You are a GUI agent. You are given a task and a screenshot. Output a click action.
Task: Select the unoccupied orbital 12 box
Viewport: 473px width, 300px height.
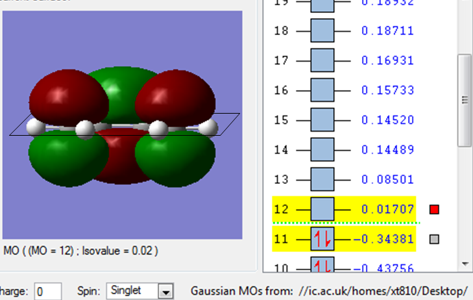(322, 209)
